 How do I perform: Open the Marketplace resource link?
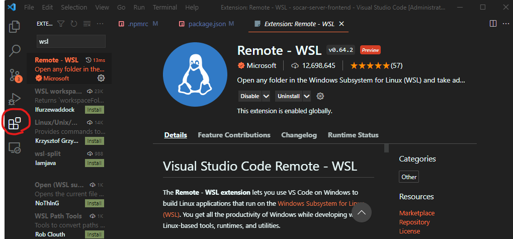(x=417, y=213)
